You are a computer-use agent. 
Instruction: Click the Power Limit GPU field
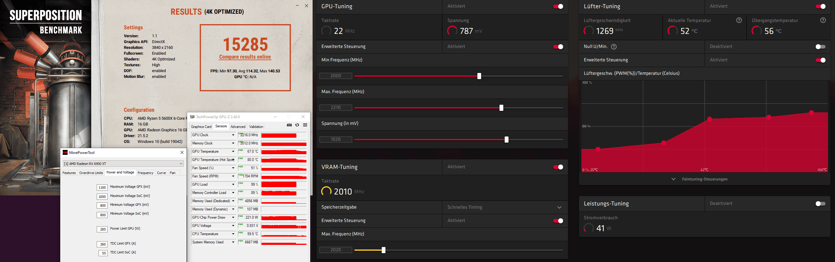(x=102, y=229)
